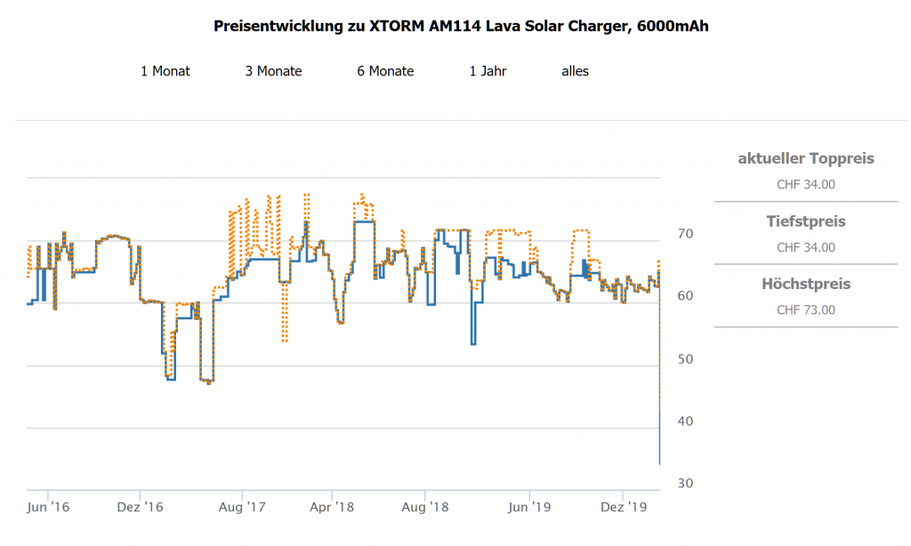The width and height of the screenshot is (911, 546).
Task: Click the Aug '18 axis label
Action: 426,508
